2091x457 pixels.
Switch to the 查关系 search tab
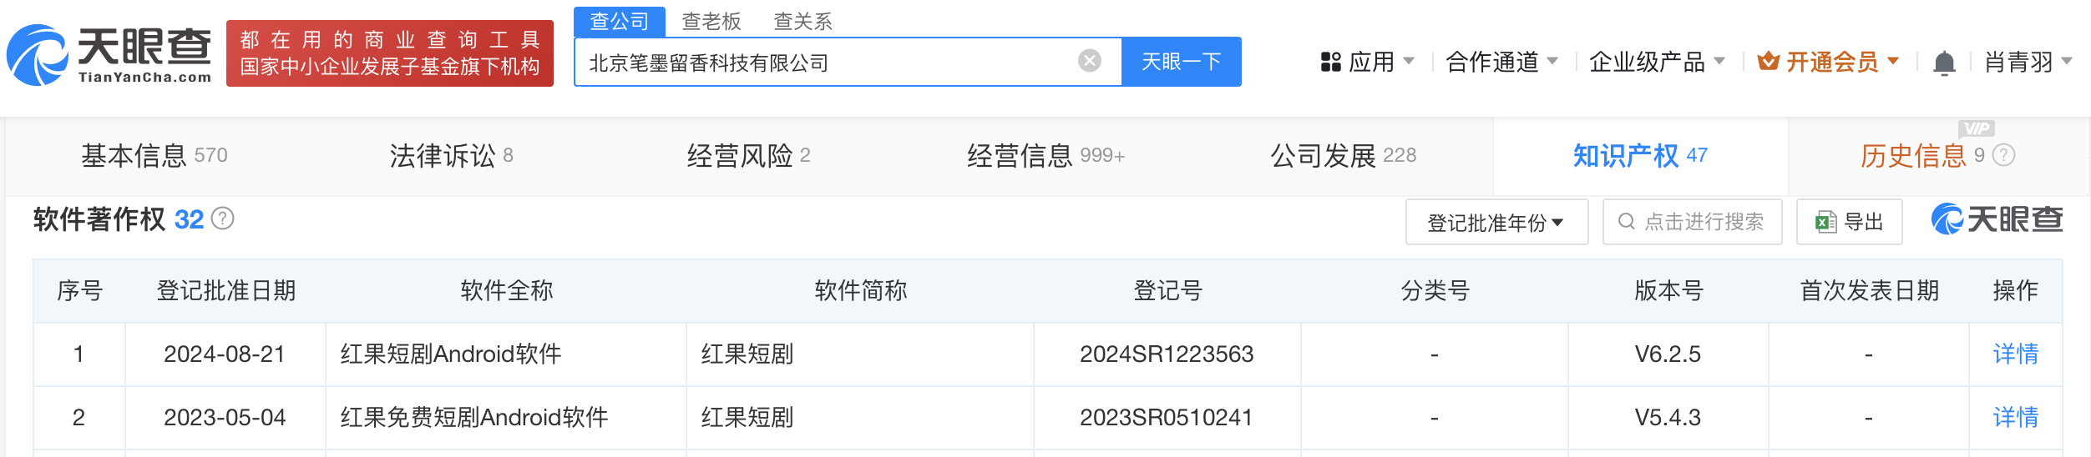(x=803, y=21)
